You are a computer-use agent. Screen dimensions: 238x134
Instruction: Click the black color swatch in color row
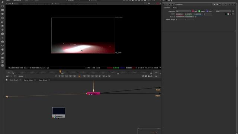tap(226, 14)
